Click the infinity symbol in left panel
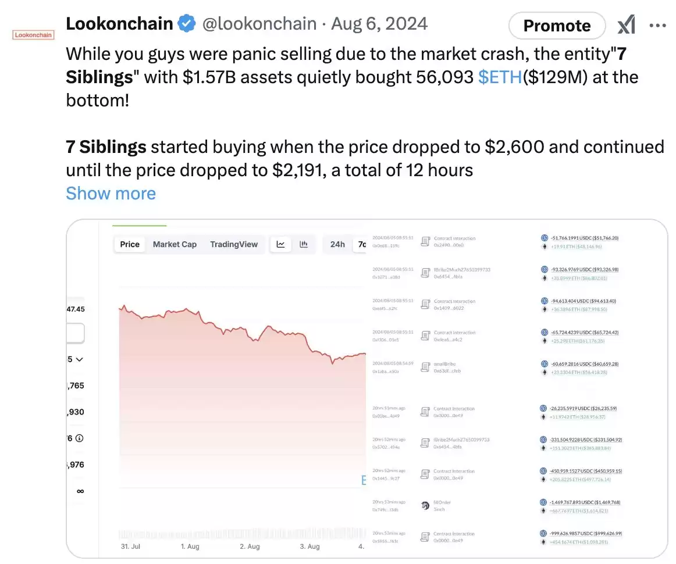Screen dimensions: 676x564 (80, 491)
